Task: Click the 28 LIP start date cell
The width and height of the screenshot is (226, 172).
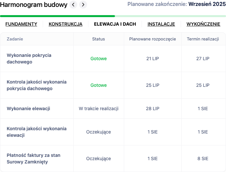Action: pos(152,109)
